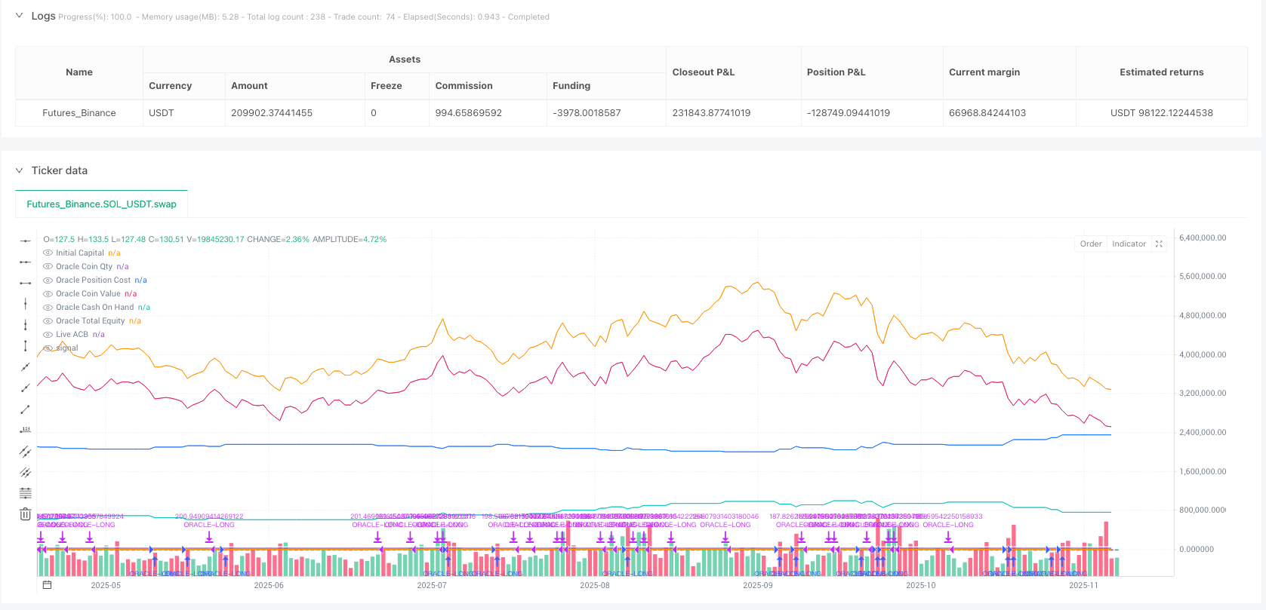
Task: Click the Futures_Binance row name cell
Action: click(79, 113)
